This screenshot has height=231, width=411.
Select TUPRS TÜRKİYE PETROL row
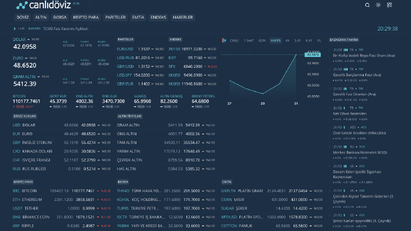[166, 209]
